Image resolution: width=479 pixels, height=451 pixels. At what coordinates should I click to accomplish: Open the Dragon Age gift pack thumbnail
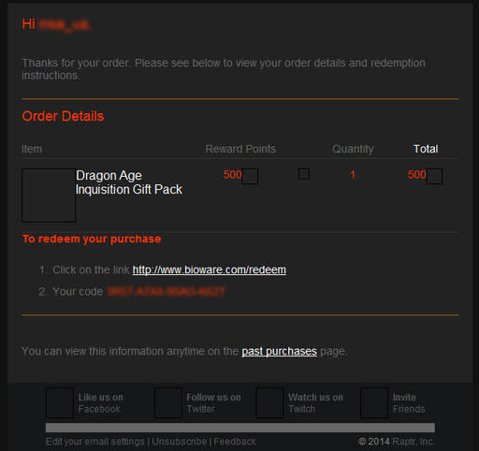(x=49, y=196)
